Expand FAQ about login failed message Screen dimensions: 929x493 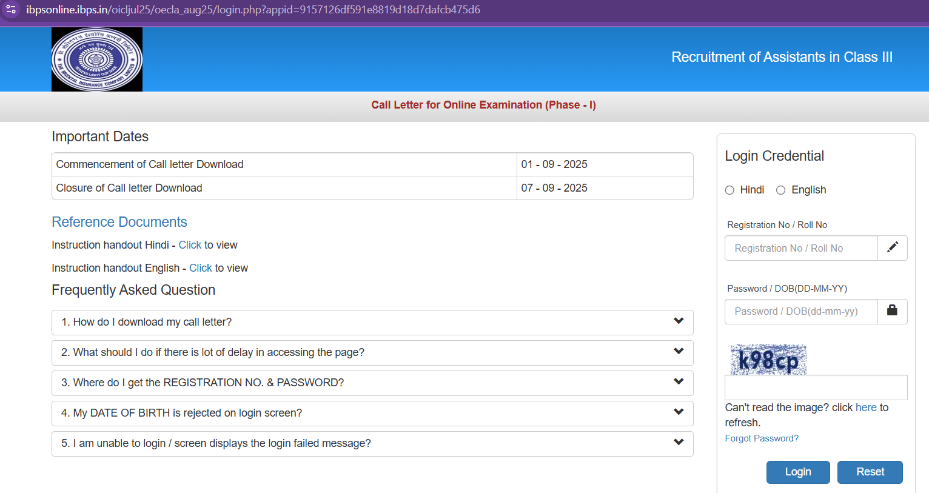click(x=372, y=443)
